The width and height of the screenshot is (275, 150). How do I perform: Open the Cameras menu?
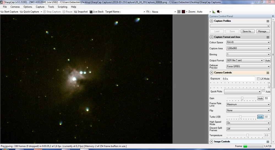click(15, 7)
